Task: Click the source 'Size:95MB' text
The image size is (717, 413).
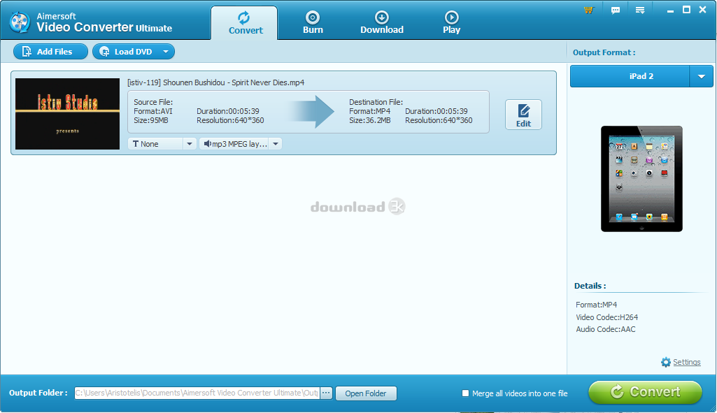Action: 151,121
